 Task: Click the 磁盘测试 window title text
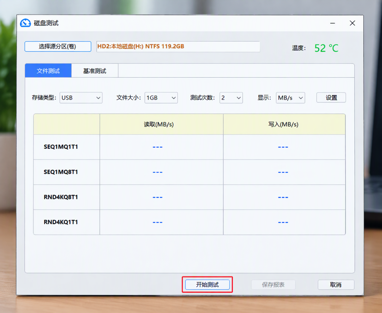tap(46, 23)
